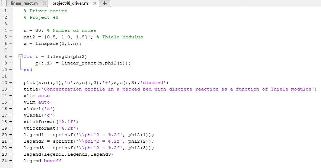321x168 pixels.
Task: Click 'n = 30;' assignment text
Action: point(33,30)
